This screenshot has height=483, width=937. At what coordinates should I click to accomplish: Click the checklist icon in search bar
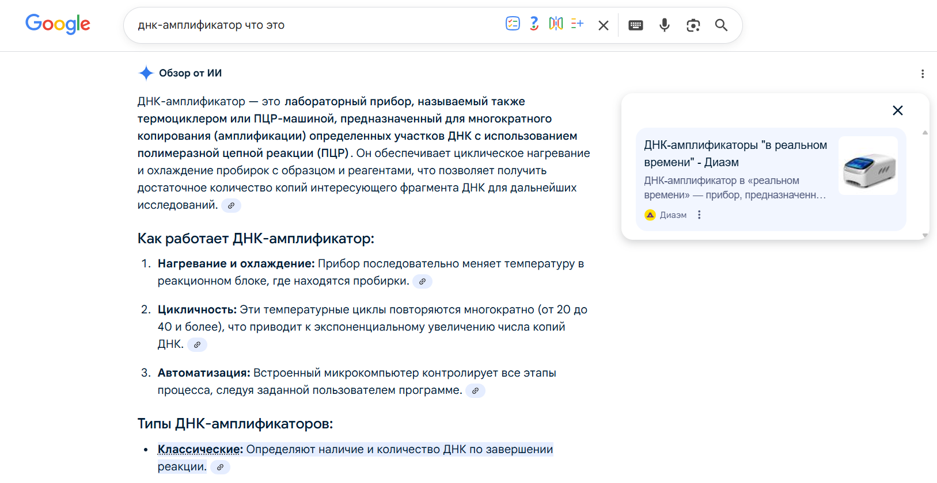513,24
